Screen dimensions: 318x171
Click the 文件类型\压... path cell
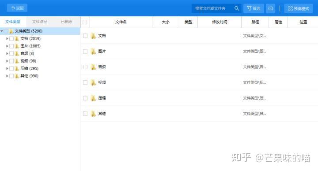coord(254,98)
